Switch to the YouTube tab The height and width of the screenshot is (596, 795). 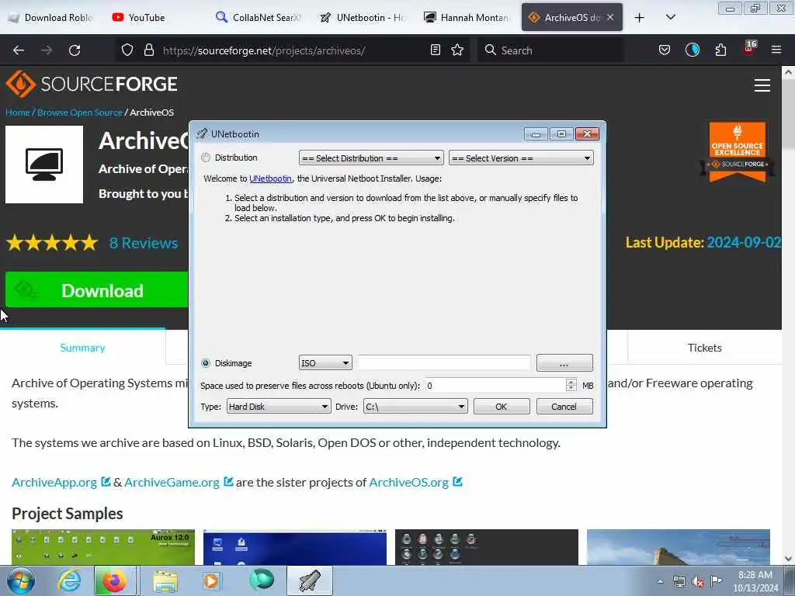154,17
